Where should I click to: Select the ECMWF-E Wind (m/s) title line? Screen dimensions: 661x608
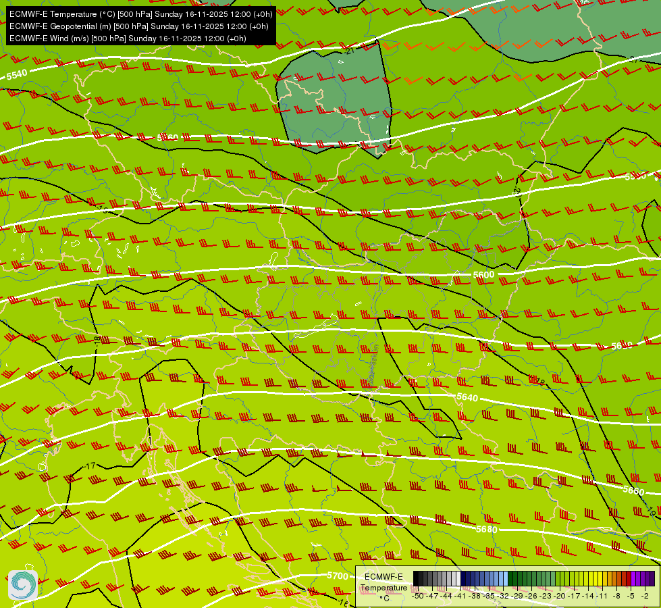tap(128, 39)
